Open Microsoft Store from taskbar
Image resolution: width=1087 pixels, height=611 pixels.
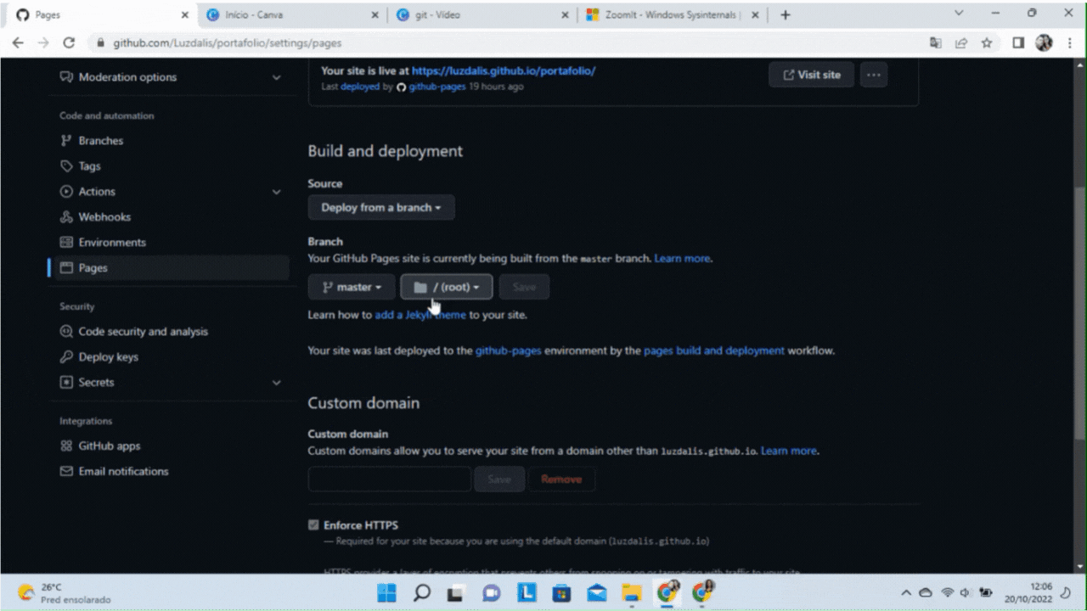[x=561, y=592]
